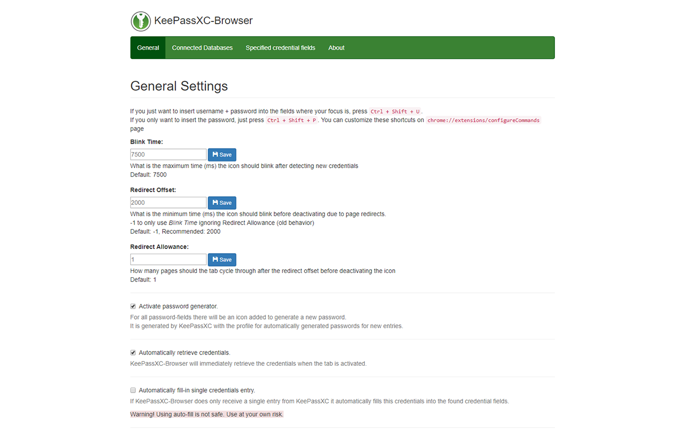Click Save under Redirect Offset
The image size is (687, 429).
coord(222,203)
